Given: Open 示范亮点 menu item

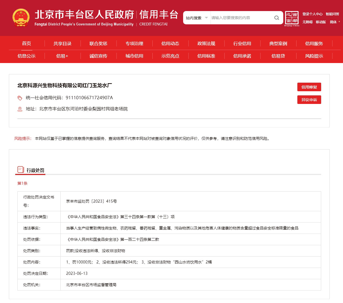Looking at the screenshot, I should point(170,56).
